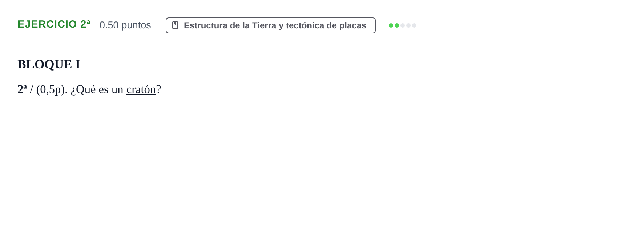Click the slash after the 2ª number
Image resolution: width=641 pixels, height=232 pixels.
(x=31, y=89)
